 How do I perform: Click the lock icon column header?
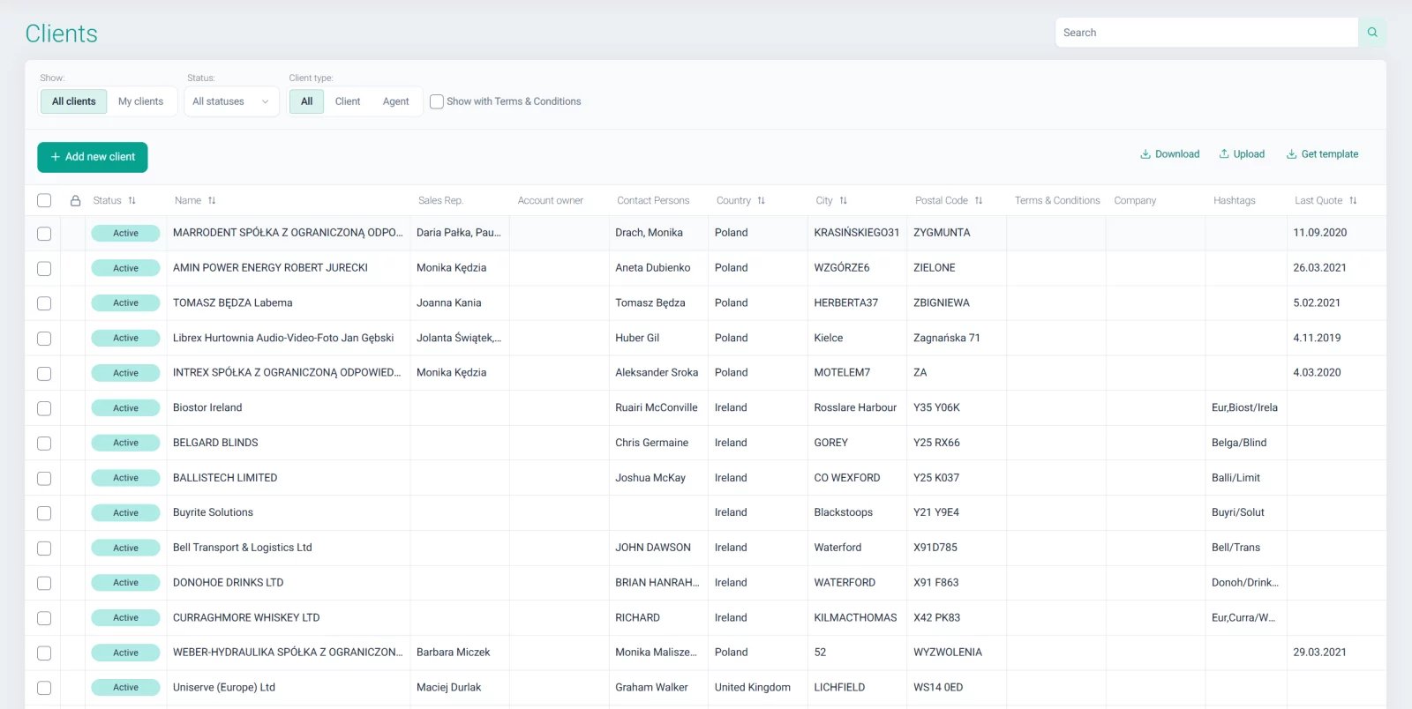(76, 201)
